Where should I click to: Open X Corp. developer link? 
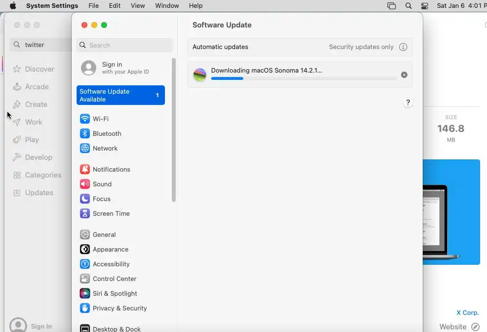[467, 312]
